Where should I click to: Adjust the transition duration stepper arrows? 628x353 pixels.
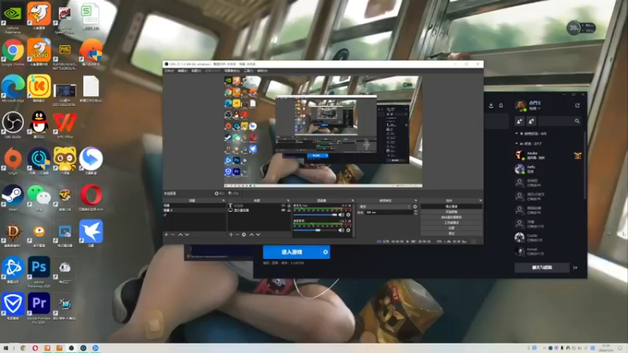tap(415, 213)
